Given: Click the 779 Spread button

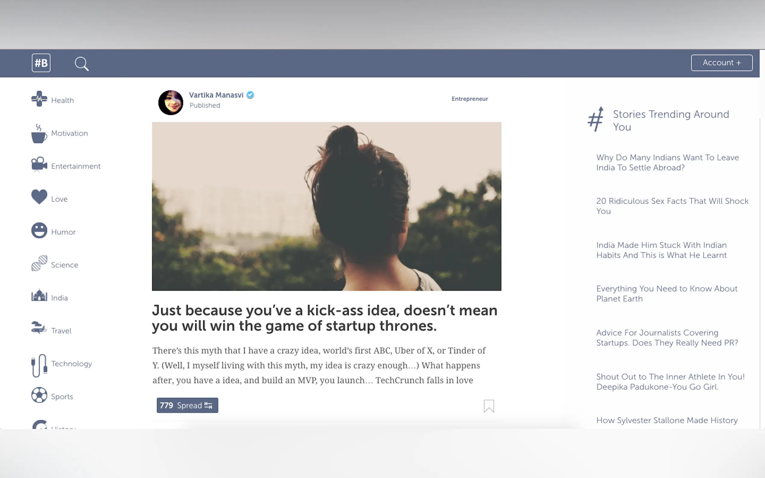Looking at the screenshot, I should pyautogui.click(x=187, y=405).
